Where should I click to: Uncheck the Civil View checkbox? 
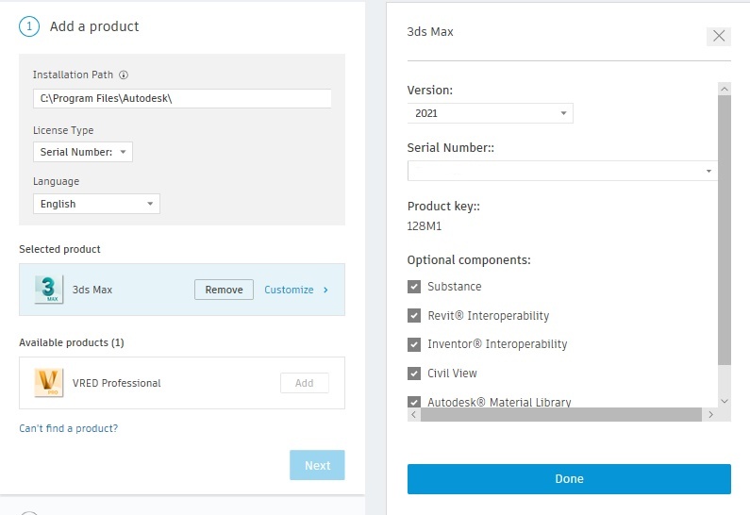(414, 373)
